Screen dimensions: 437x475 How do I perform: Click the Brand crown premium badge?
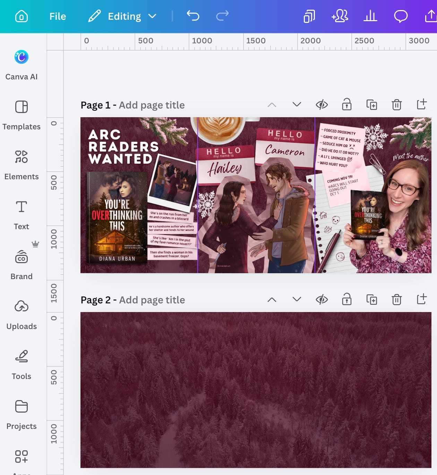35,244
